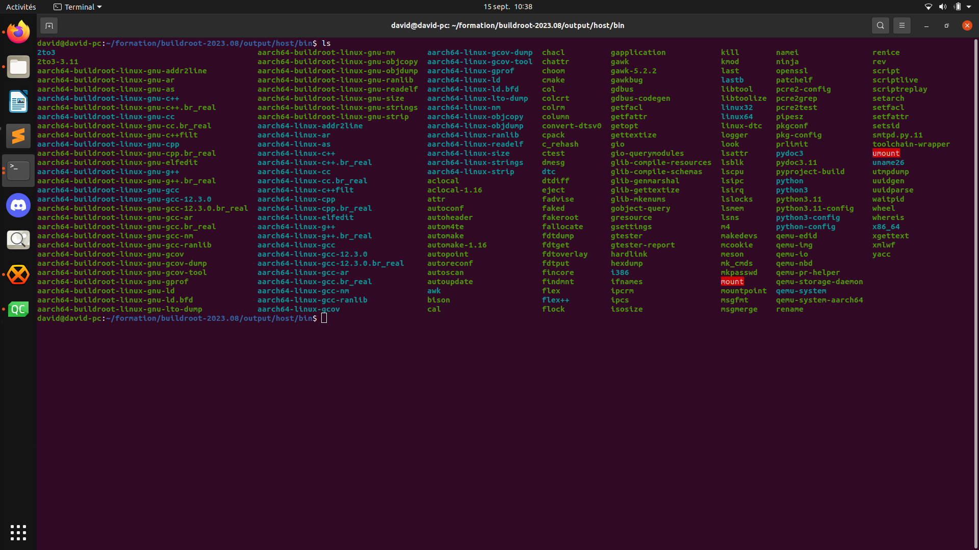Viewport: 979px width, 550px height.
Task: Click the scriptreplay entry
Action: [899, 89]
